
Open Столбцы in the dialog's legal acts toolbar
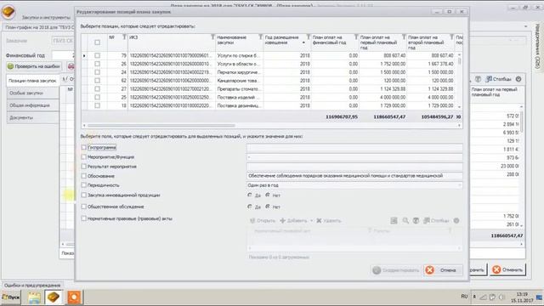click(x=436, y=221)
